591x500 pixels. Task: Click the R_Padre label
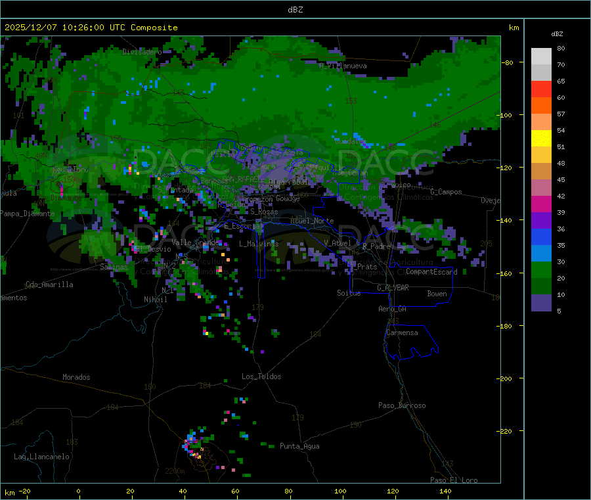[x=376, y=246]
